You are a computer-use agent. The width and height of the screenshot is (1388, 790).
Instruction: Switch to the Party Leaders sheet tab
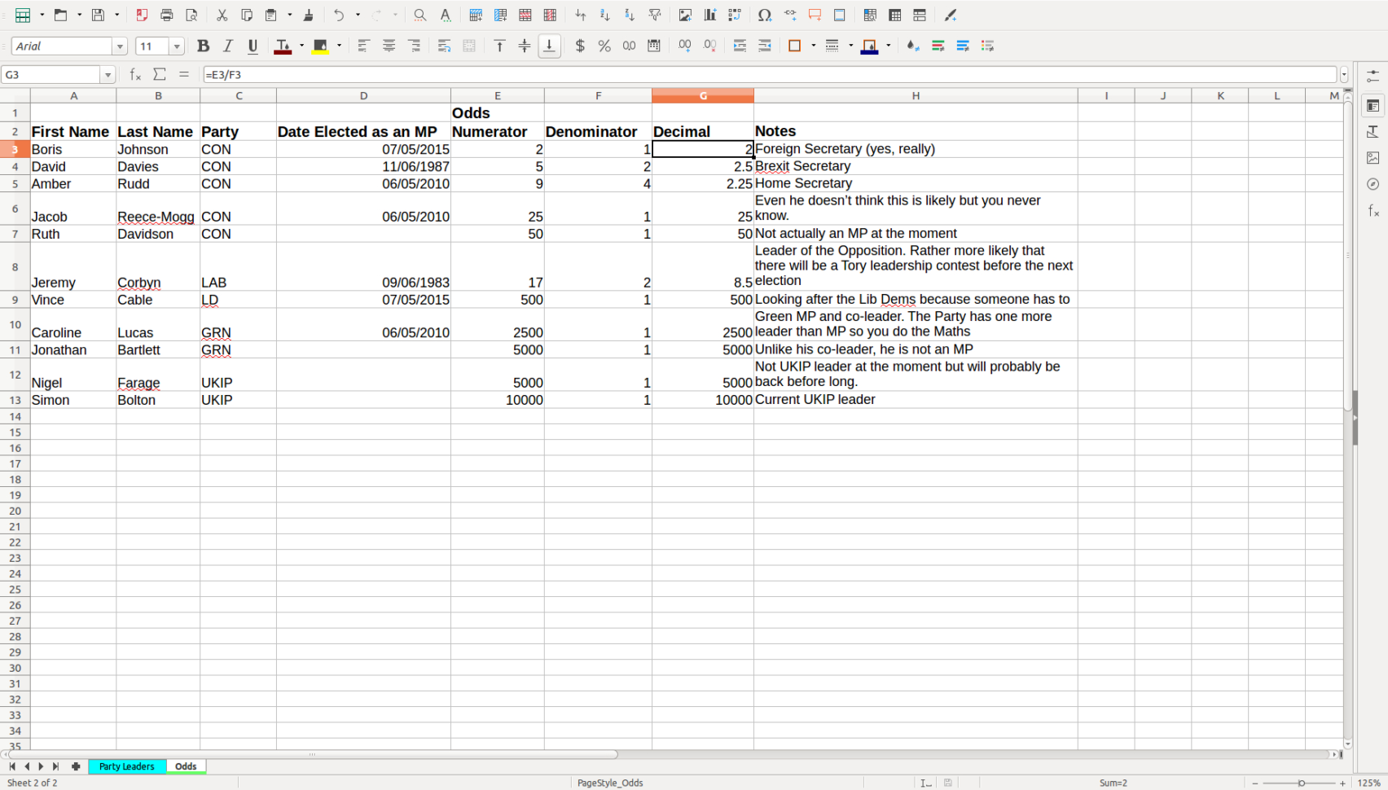click(126, 766)
